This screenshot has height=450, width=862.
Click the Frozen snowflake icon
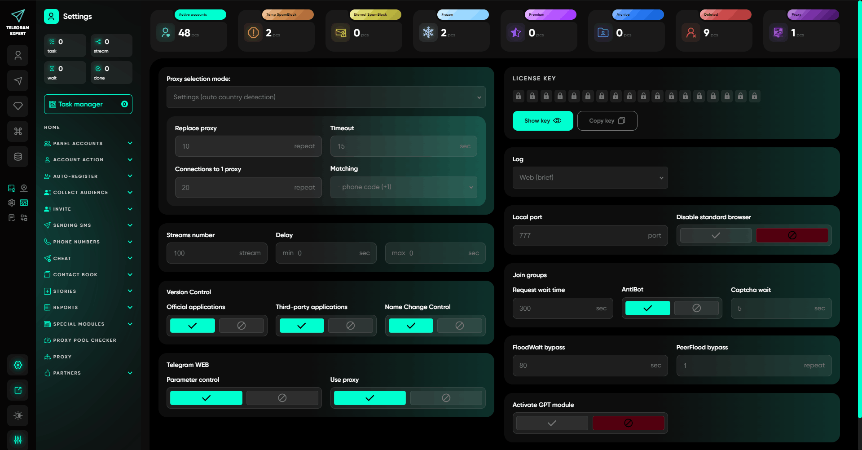pyautogui.click(x=428, y=33)
